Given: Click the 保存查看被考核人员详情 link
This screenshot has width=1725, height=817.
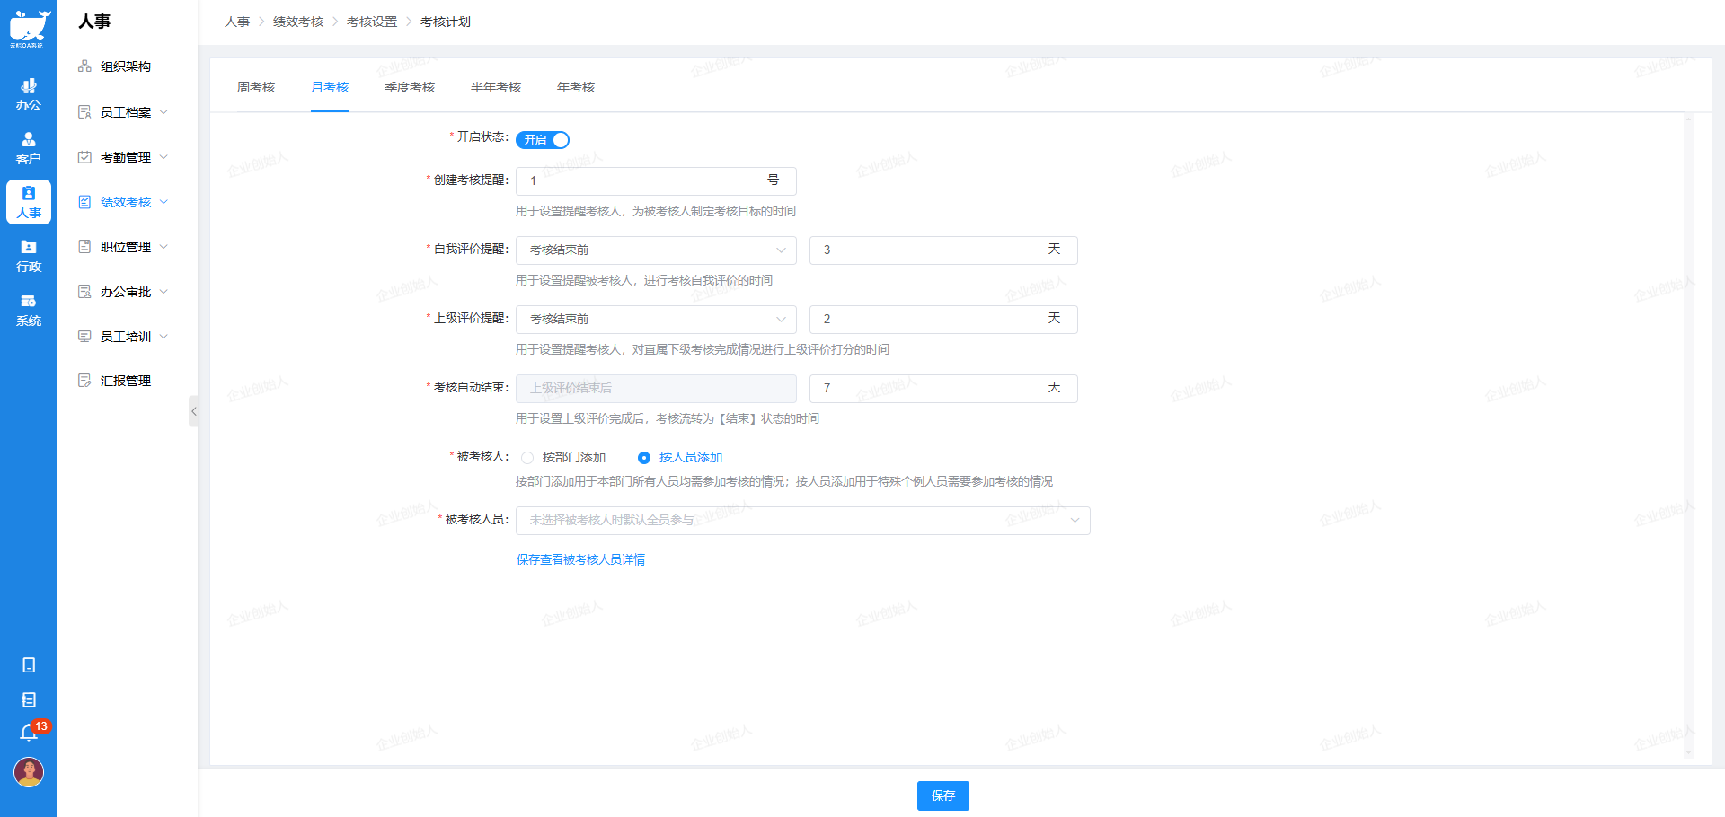Looking at the screenshot, I should pyautogui.click(x=580, y=559).
